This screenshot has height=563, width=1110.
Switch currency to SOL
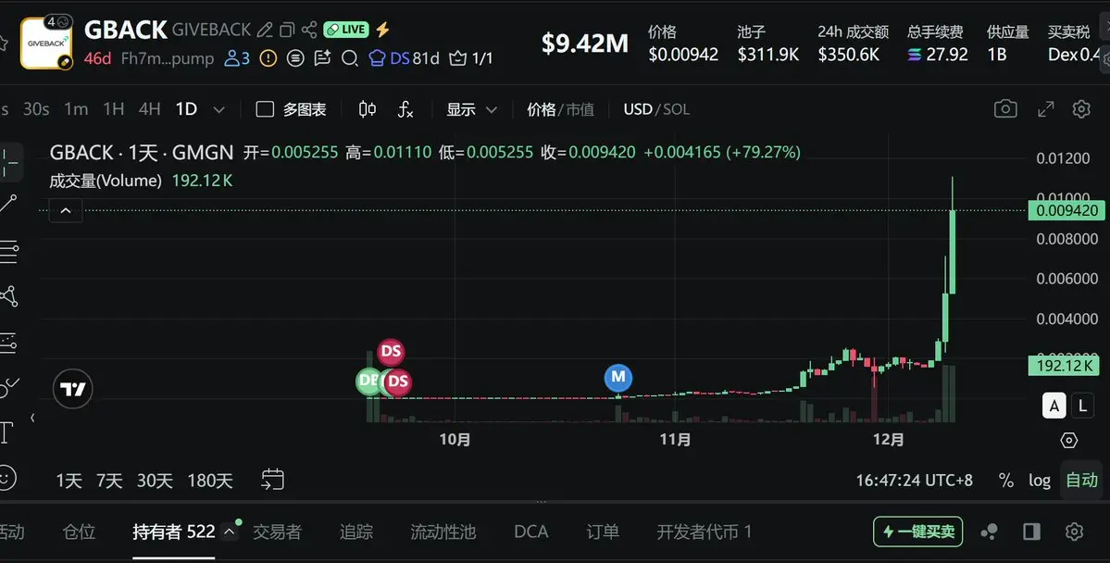click(x=676, y=110)
